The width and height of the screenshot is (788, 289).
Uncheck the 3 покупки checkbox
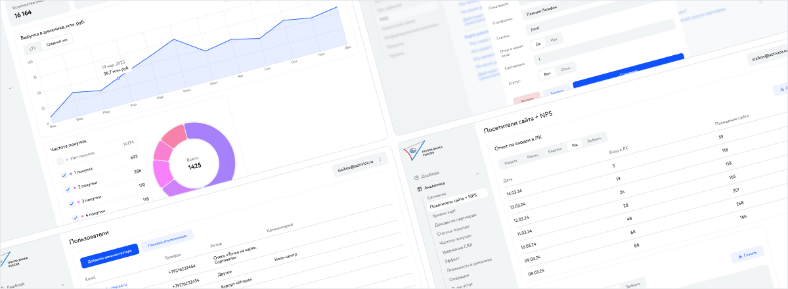(73, 204)
